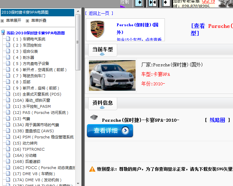Screen dimensions: 233x186
Task: Open tree item (7) 驾驶员侧车门
Action: click(x=29, y=76)
